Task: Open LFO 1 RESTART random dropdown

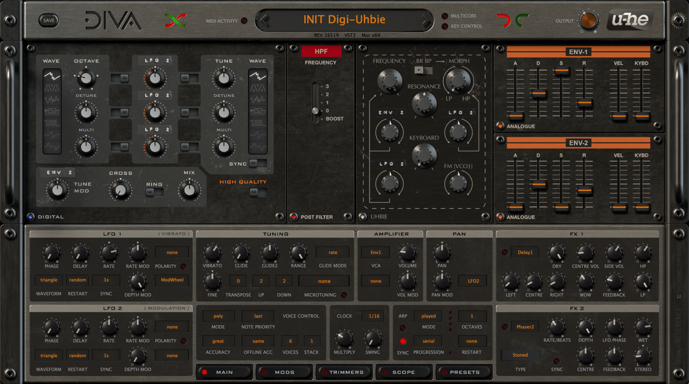Action: pyautogui.click(x=78, y=280)
